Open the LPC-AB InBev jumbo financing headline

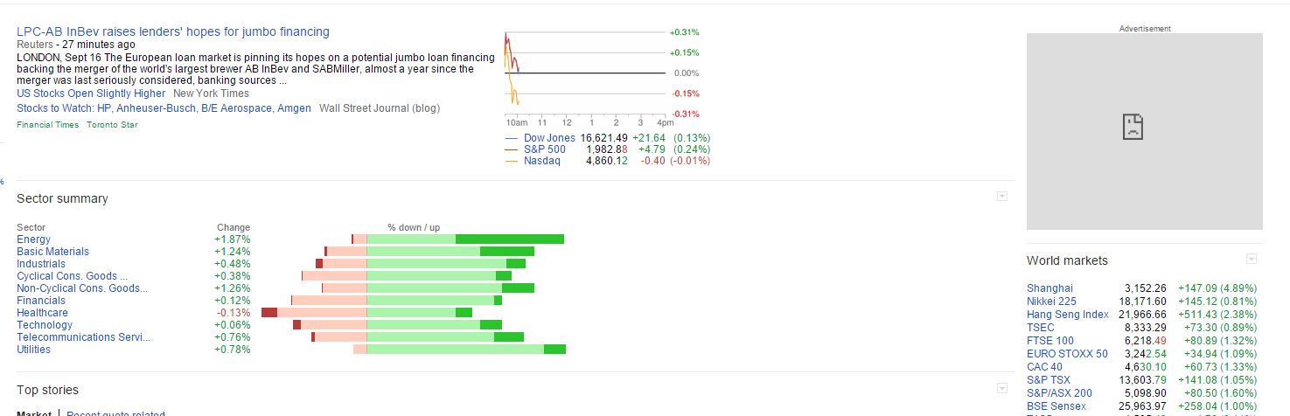173,31
